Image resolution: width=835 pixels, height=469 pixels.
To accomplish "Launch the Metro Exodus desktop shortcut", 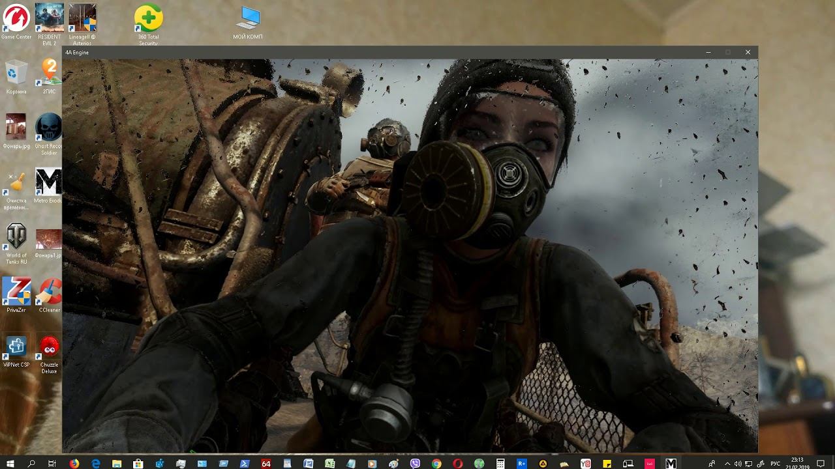I will 49,186.
